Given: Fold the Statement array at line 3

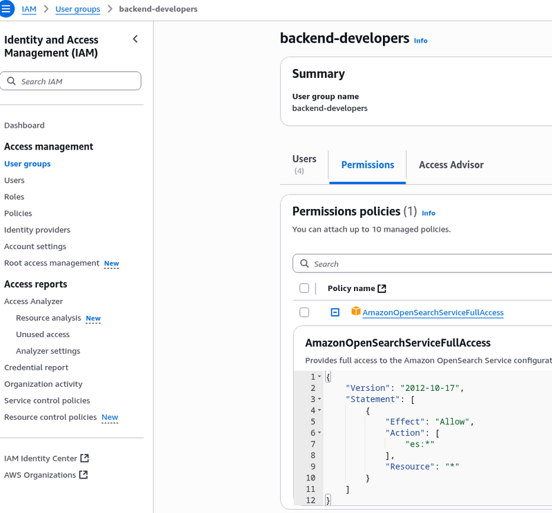Looking at the screenshot, I should point(319,399).
